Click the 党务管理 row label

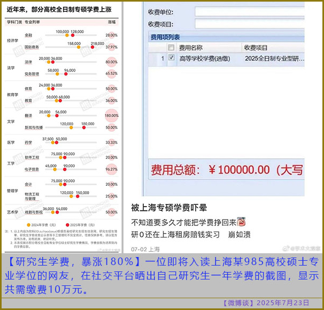32,74
